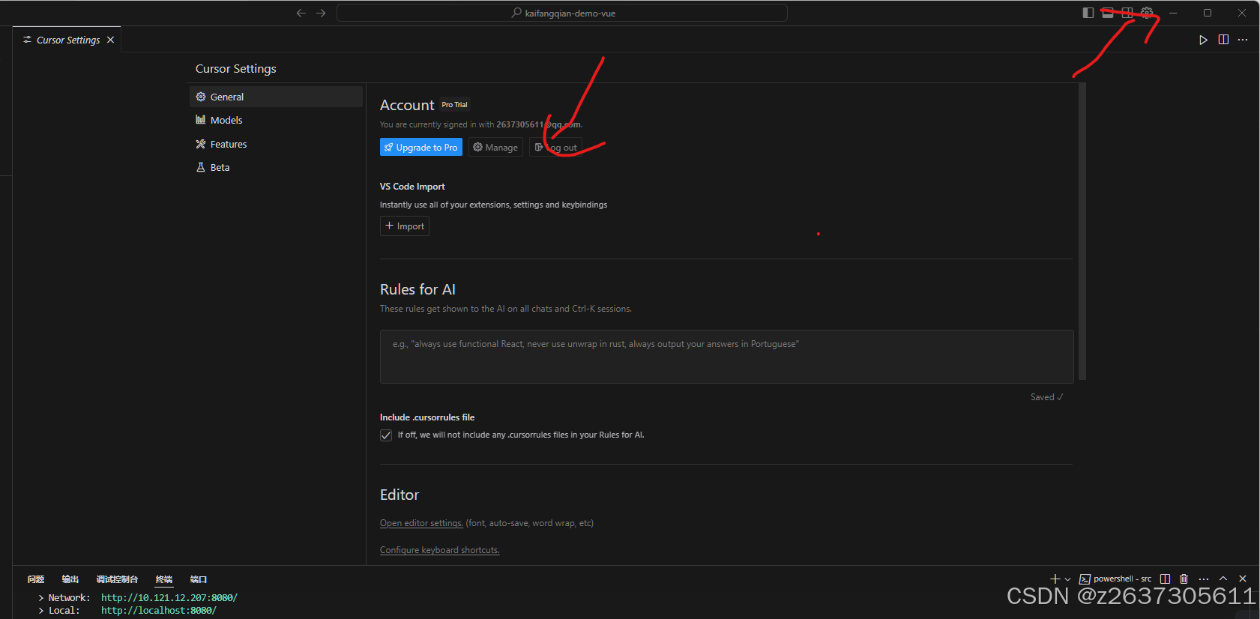Switch to 调试控制台 panel tab

117,579
